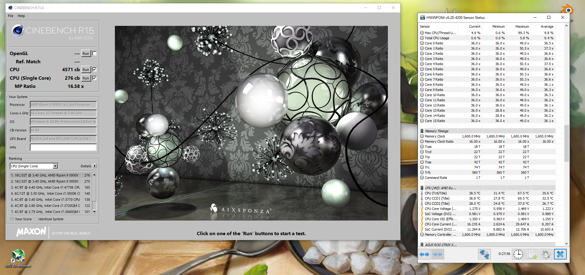The width and height of the screenshot is (585, 275).
Task: Click the Tcas sensor icon
Action: 422,147
